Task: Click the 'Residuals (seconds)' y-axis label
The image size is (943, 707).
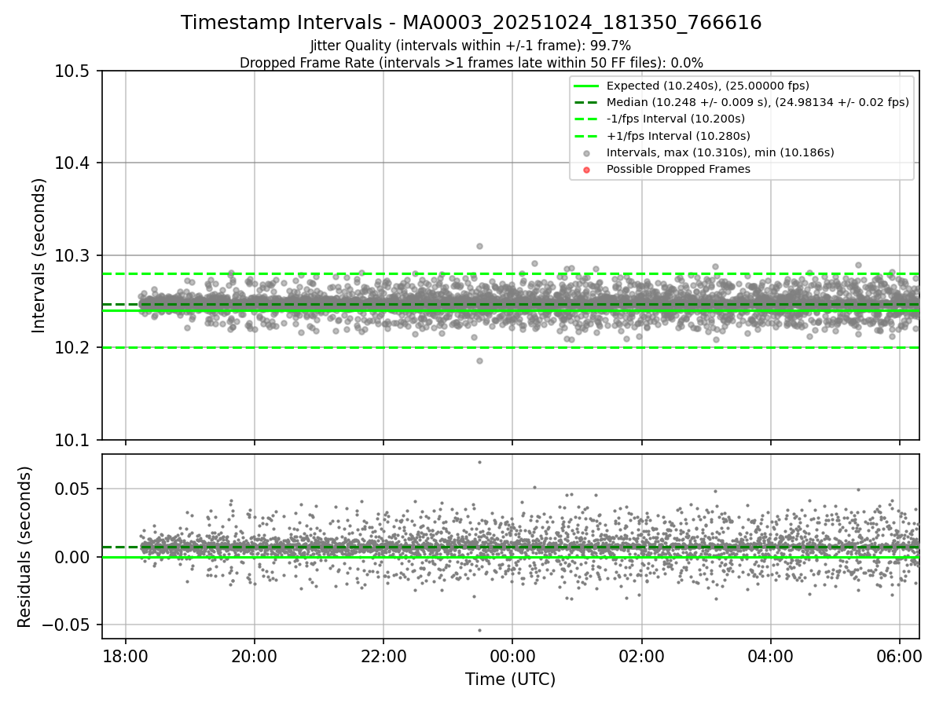Action: pyautogui.click(x=25, y=547)
